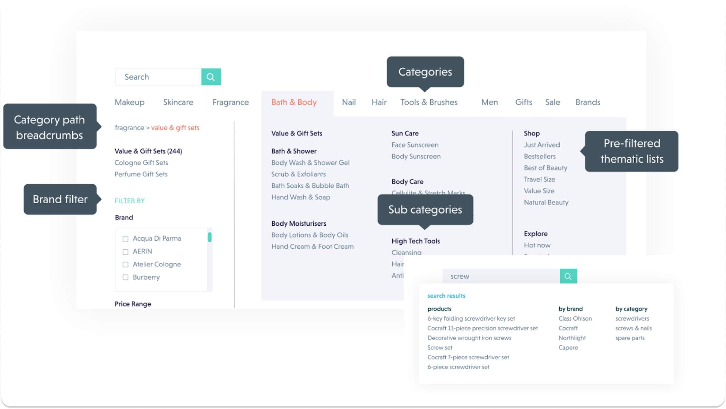Image resolution: width=726 pixels, height=409 pixels.
Task: Open Tools & Brushes category
Action: [429, 102]
